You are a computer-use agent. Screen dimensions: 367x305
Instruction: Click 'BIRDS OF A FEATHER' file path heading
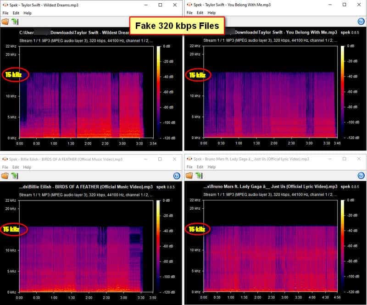tap(86, 187)
